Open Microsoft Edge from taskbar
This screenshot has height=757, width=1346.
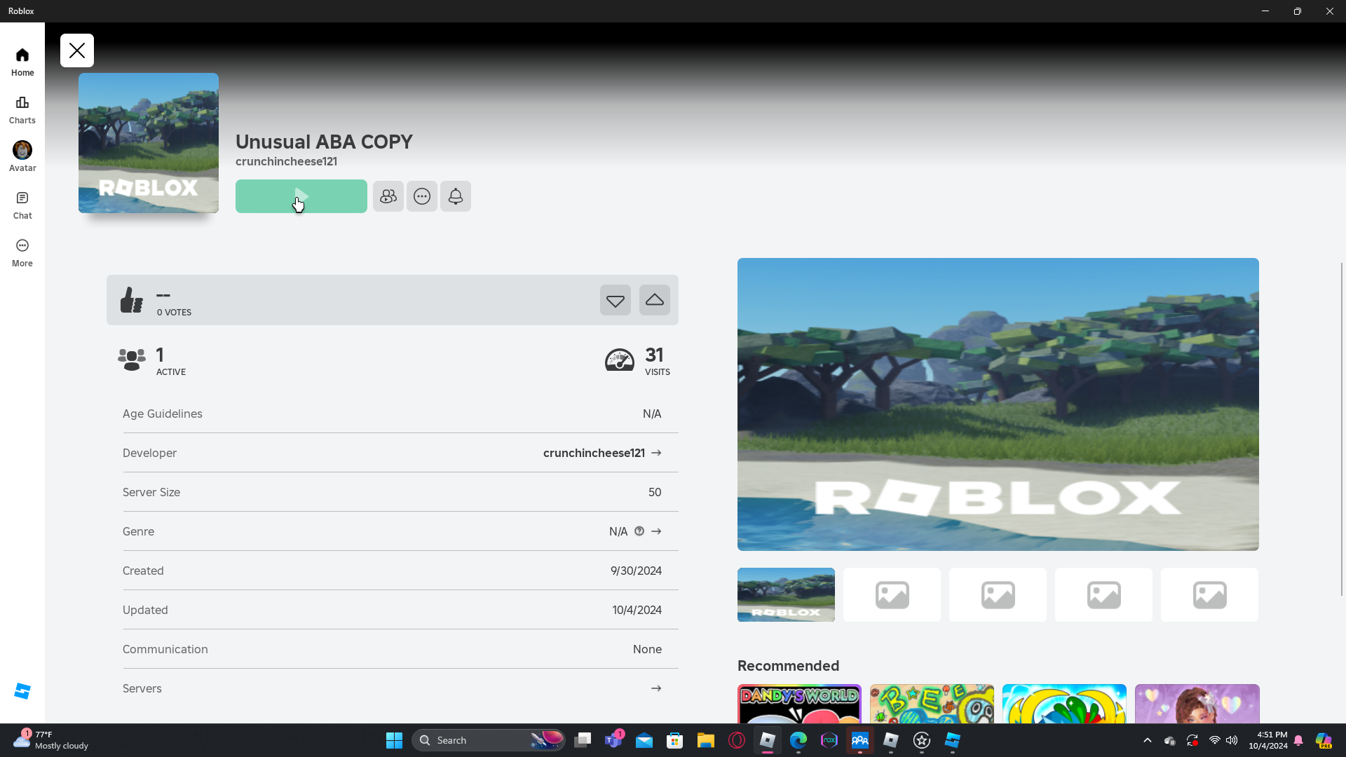pos(798,740)
